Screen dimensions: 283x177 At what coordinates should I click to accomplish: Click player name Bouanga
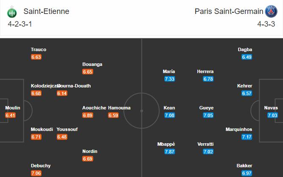click(92, 64)
